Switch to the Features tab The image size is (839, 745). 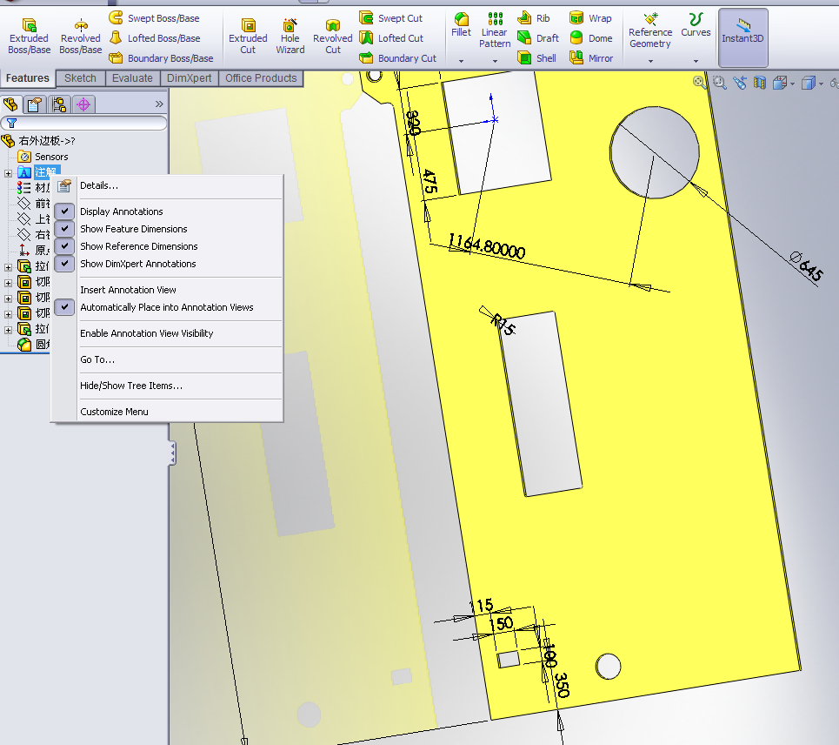pos(27,78)
